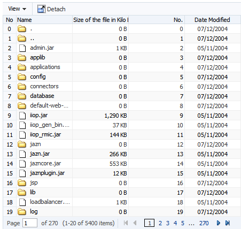The image size is (241, 229).
Task: Select the admin.jar file name
Action: pyautogui.click(x=42, y=48)
